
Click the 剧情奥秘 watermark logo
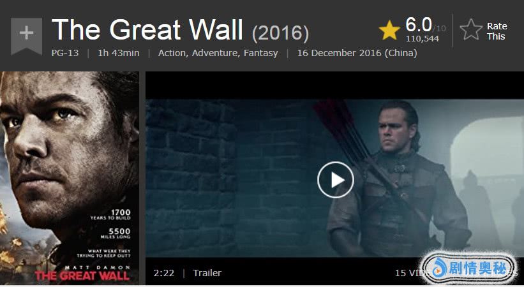tap(468, 268)
